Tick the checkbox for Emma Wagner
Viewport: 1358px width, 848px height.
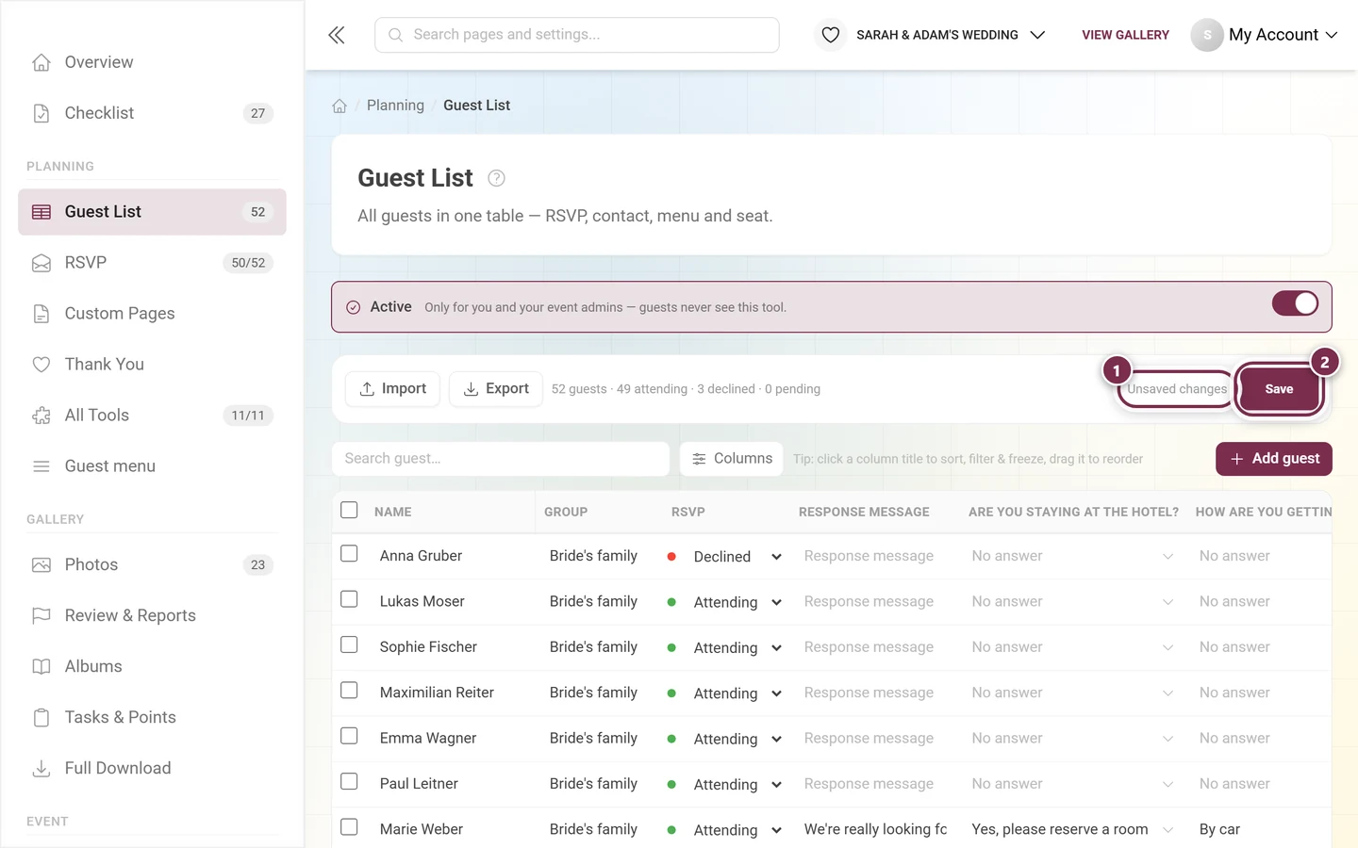(x=349, y=736)
